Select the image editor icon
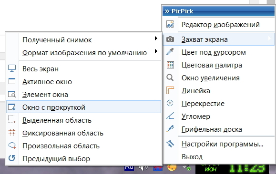This screenshot has width=276, height=174. click(170, 24)
